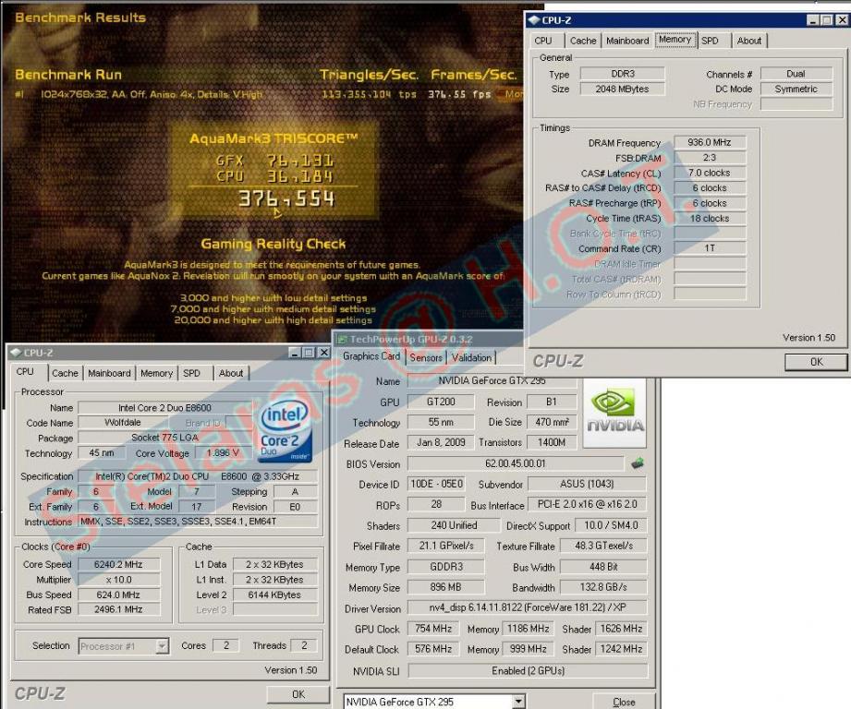This screenshot has width=851, height=709.
Task: Open About tab in the Processor CPU-Z window
Action: click(231, 373)
